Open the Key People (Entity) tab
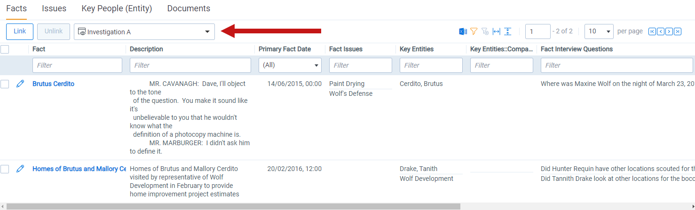Image resolution: width=695 pixels, height=210 pixels. [117, 8]
